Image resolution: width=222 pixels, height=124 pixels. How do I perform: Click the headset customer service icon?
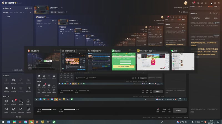point(198,3)
